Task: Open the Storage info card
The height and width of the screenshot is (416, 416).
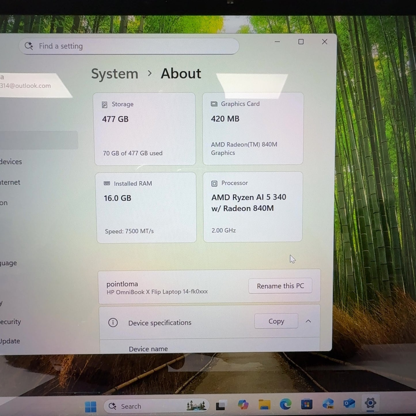Action: pos(145,129)
